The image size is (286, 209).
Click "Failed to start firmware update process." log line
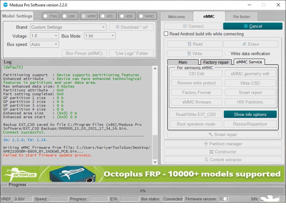point(48,155)
